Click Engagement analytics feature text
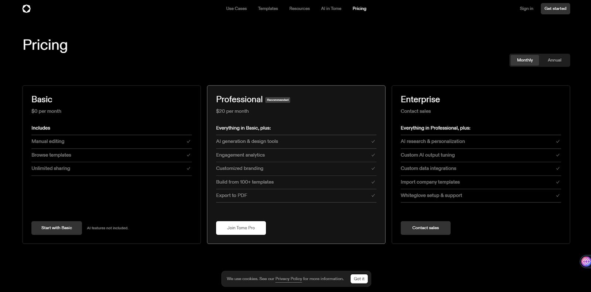 [x=240, y=155]
